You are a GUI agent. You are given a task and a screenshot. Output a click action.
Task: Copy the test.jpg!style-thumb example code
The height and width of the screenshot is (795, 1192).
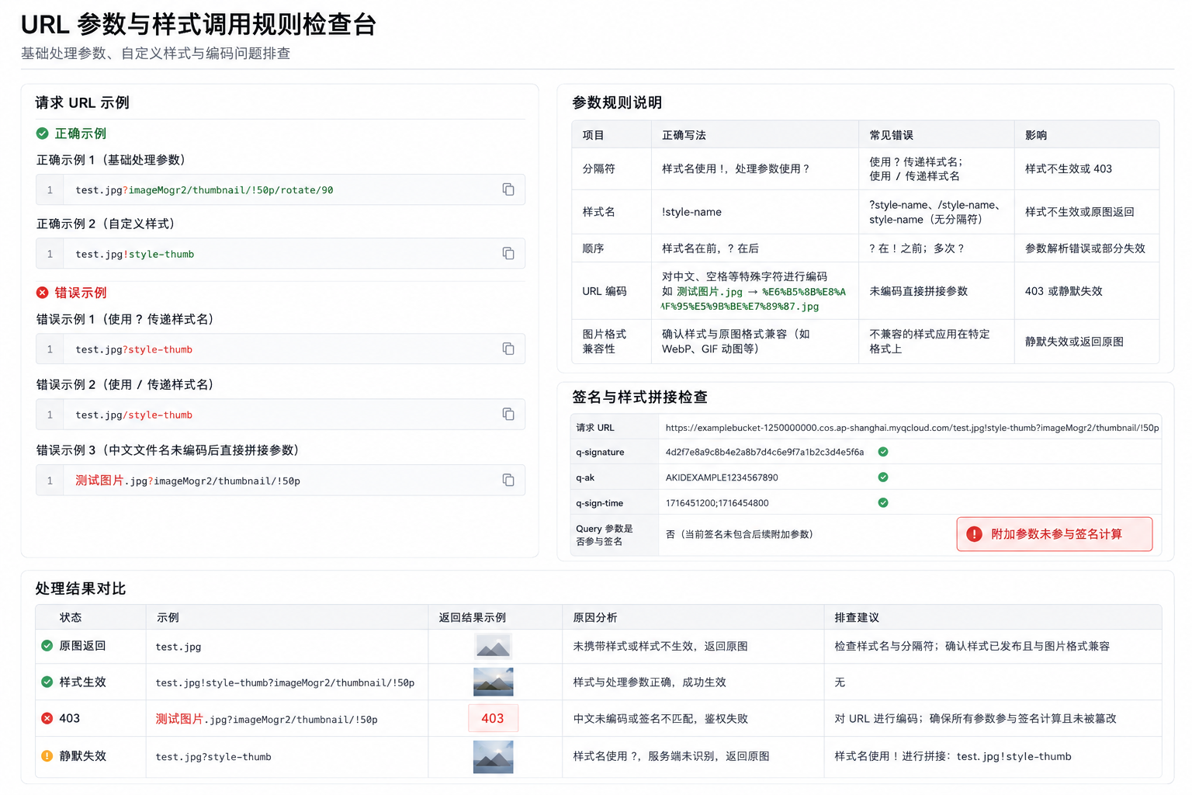pyautogui.click(x=508, y=254)
